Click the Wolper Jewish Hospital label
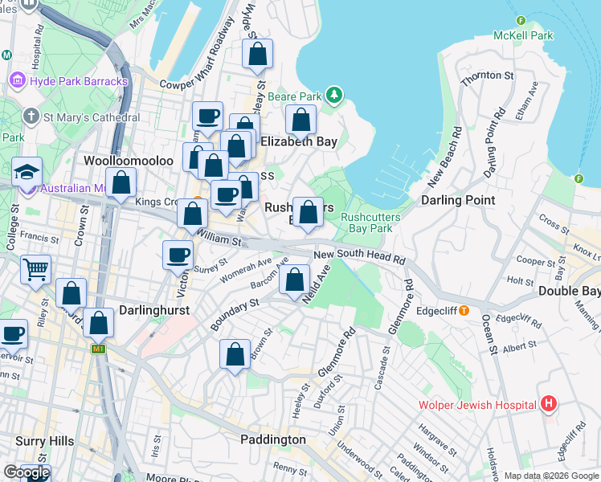Image resolution: width=601 pixels, height=482 pixels. 477,405
